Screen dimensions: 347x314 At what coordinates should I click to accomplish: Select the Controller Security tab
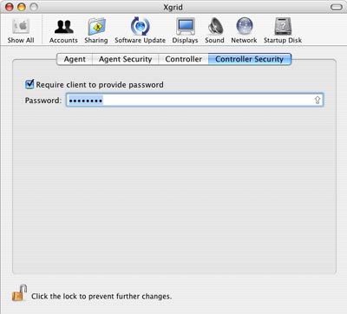click(x=250, y=59)
